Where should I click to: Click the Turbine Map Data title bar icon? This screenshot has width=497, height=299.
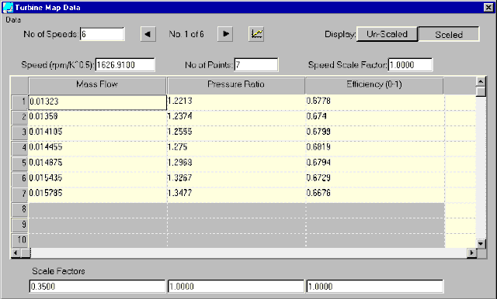pyautogui.click(x=8, y=7)
